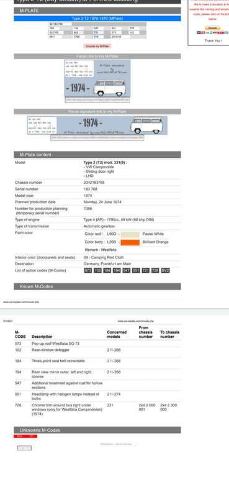Click the Brilliant Orange body color swatch
This screenshot has width=229, height=497.
[x=130, y=242]
